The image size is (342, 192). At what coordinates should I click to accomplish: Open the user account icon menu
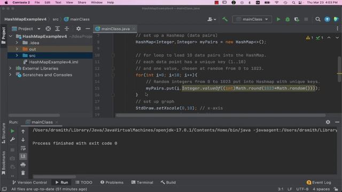coord(212,19)
